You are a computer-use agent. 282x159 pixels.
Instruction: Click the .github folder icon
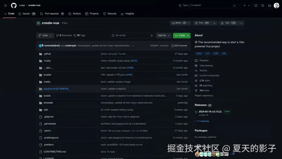tap(41, 54)
